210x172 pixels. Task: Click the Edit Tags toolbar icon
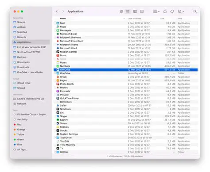[x=172, y=11]
